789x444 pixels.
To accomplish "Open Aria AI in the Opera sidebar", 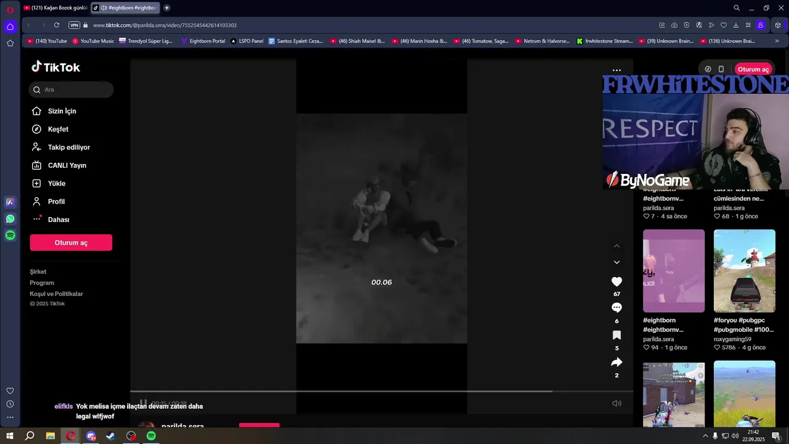I will [x=10, y=202].
